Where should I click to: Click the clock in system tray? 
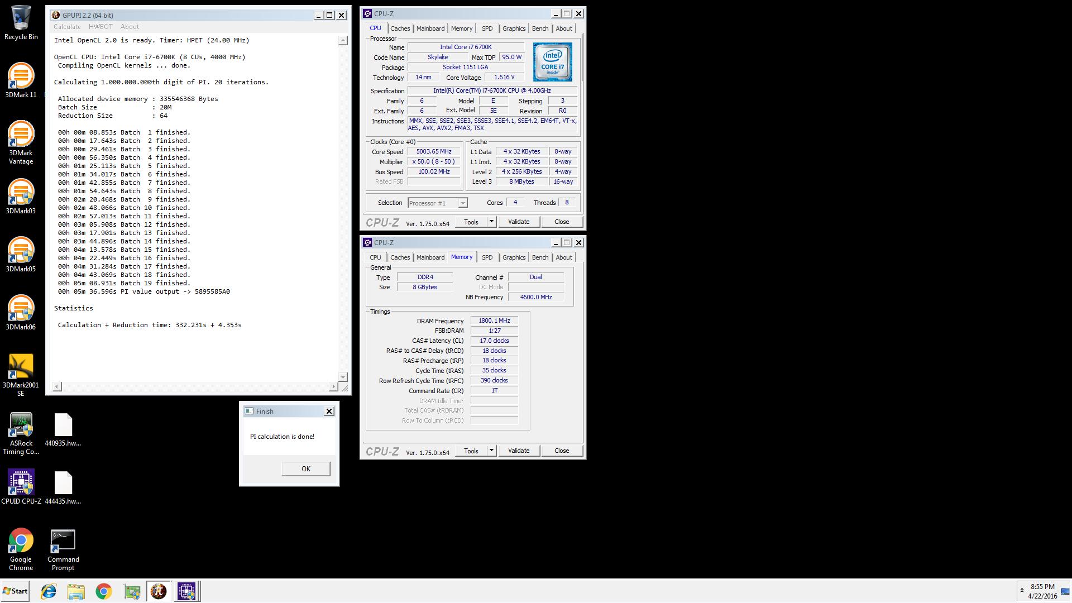click(x=1042, y=591)
